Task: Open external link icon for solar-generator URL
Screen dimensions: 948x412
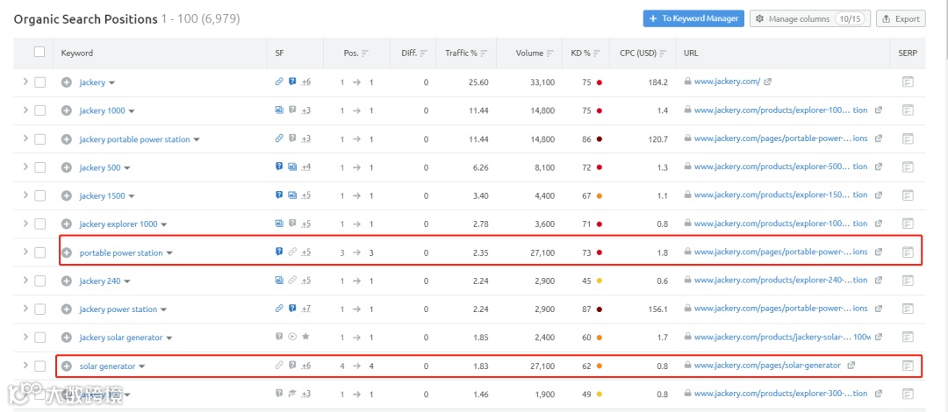Action: (x=851, y=366)
